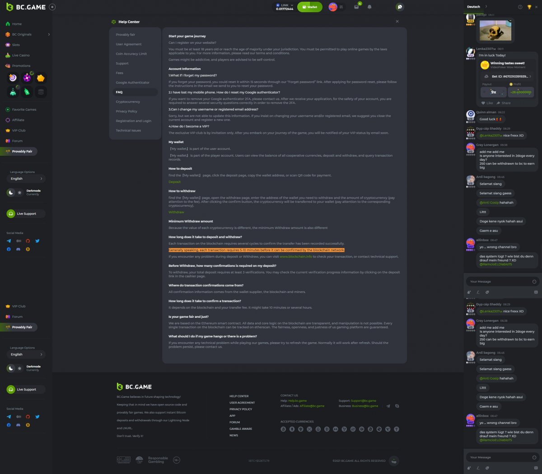Collapse the sidebar next to BC.GAME logo
Viewport: 542px width, 474px height.
click(x=52, y=7)
